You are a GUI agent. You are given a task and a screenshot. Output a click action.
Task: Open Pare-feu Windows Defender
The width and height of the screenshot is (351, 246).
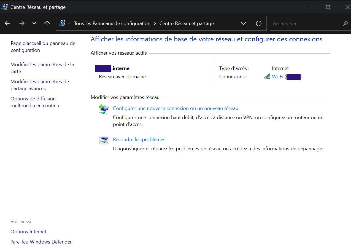click(41, 242)
